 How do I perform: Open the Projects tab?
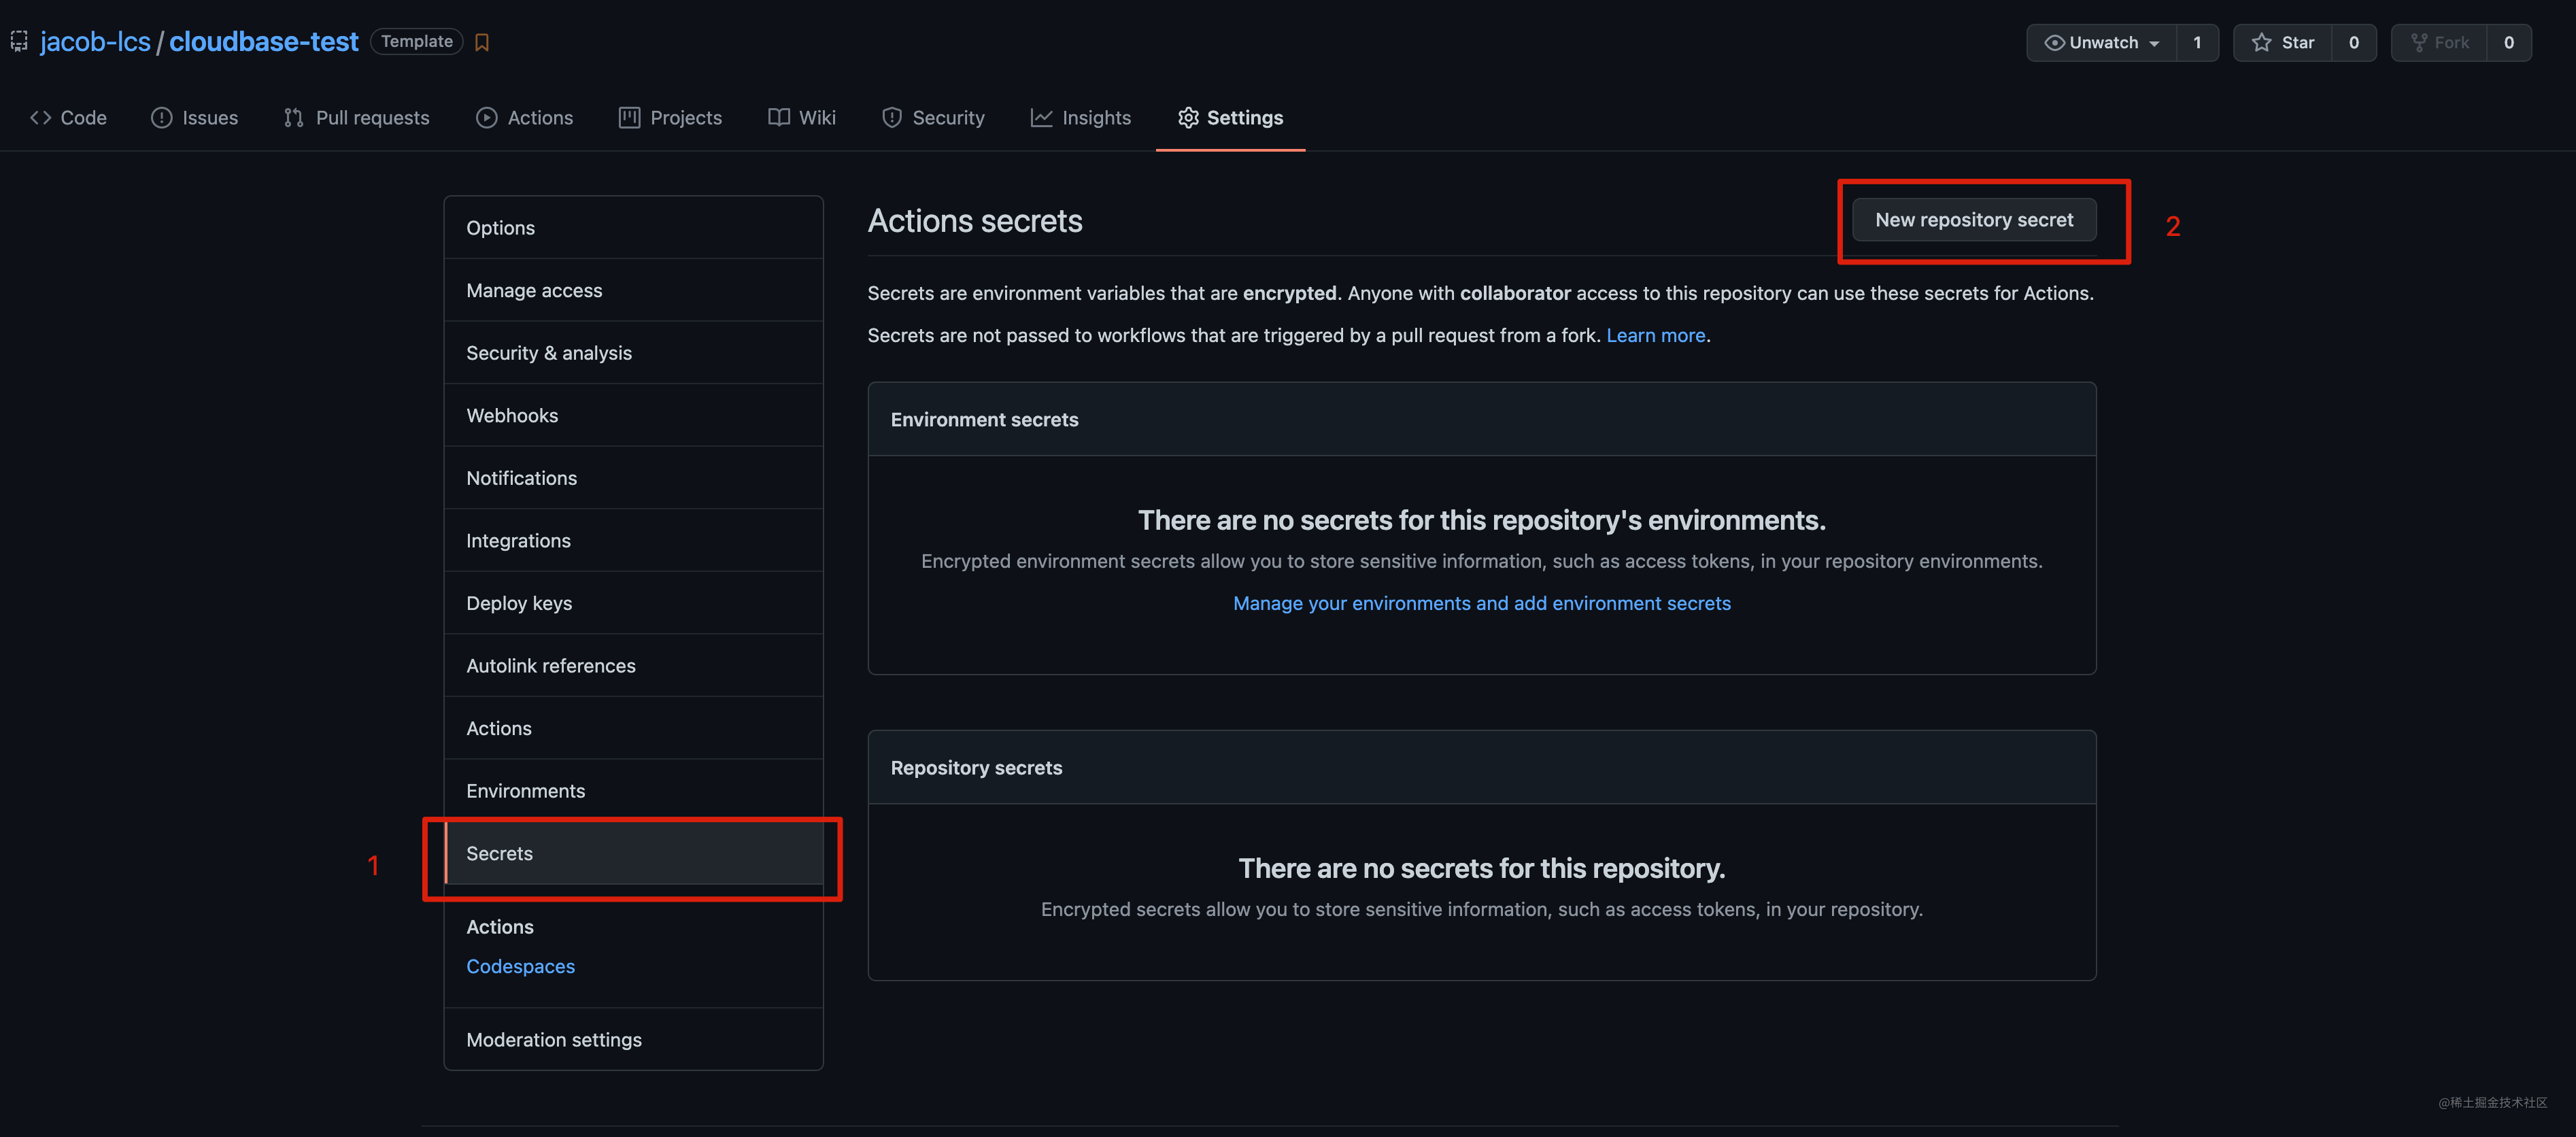click(670, 118)
